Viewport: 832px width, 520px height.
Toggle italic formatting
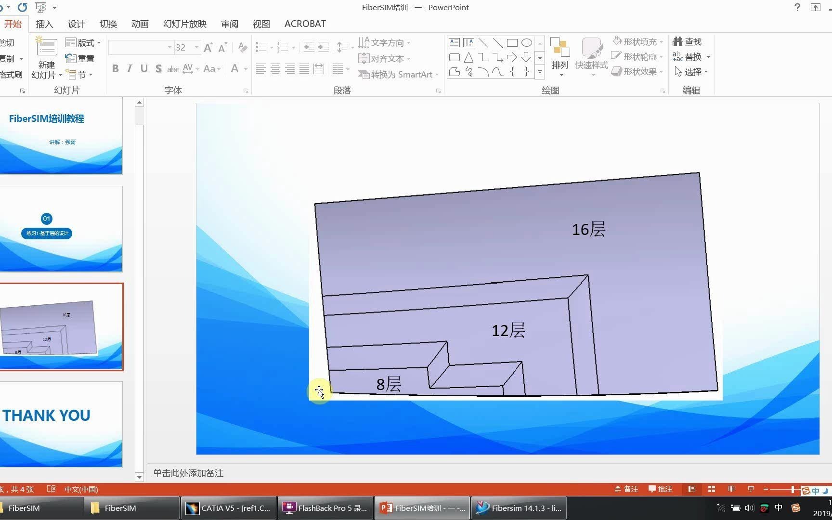coord(129,68)
